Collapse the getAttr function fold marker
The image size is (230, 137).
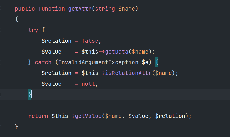tap(1, 9)
